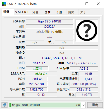
Task: Click the unknown device question mark image
Action: pyautogui.click(x=87, y=30)
